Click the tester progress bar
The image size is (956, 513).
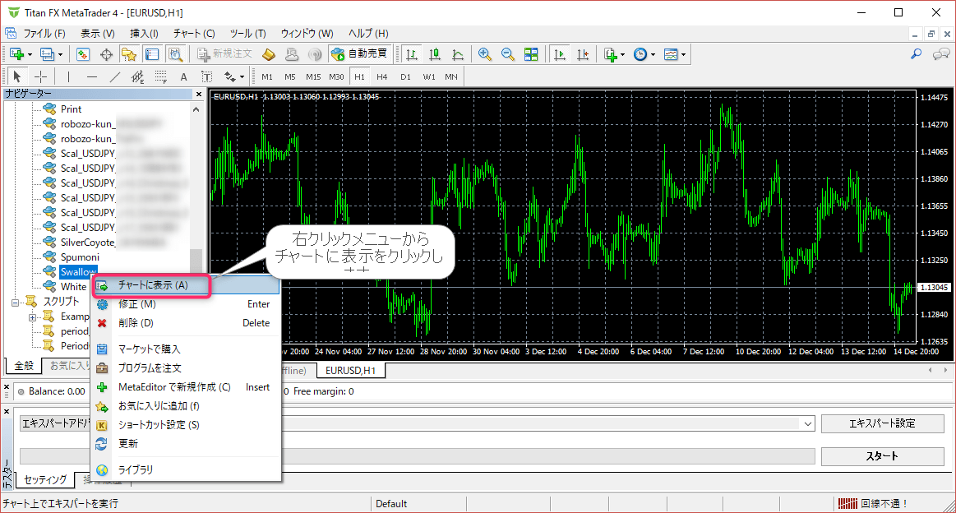pos(418,456)
